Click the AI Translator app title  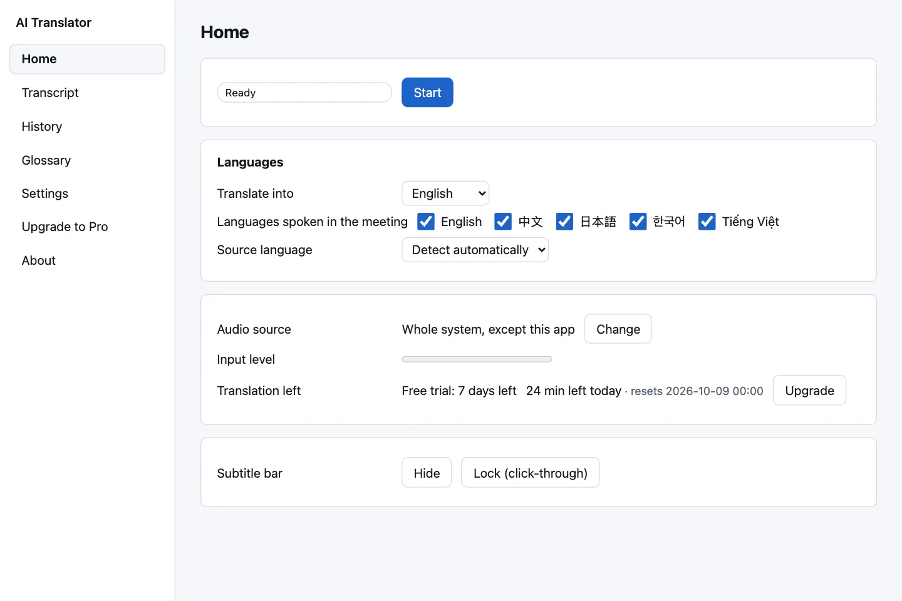[54, 23]
